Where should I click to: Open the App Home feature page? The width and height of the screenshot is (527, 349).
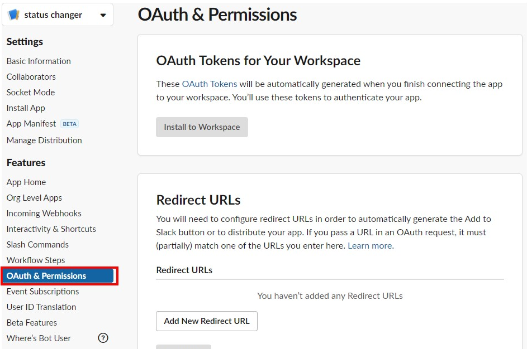26,182
